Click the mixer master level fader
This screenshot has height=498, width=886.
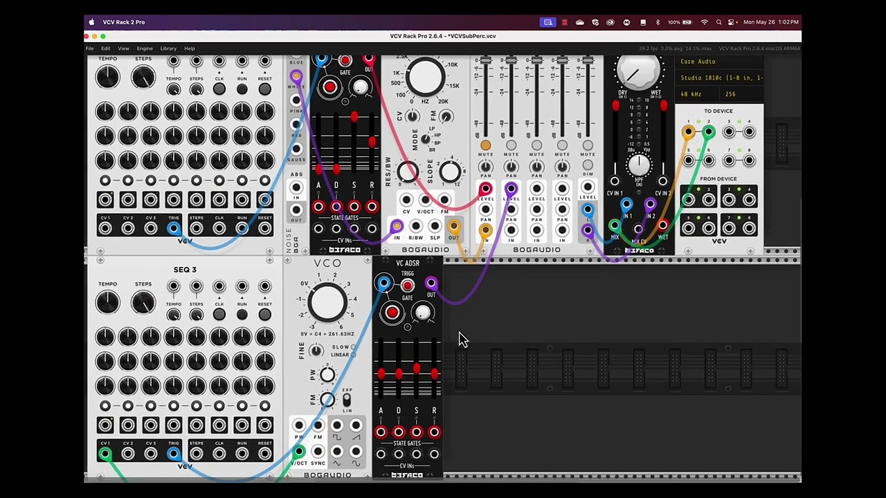tap(588, 62)
